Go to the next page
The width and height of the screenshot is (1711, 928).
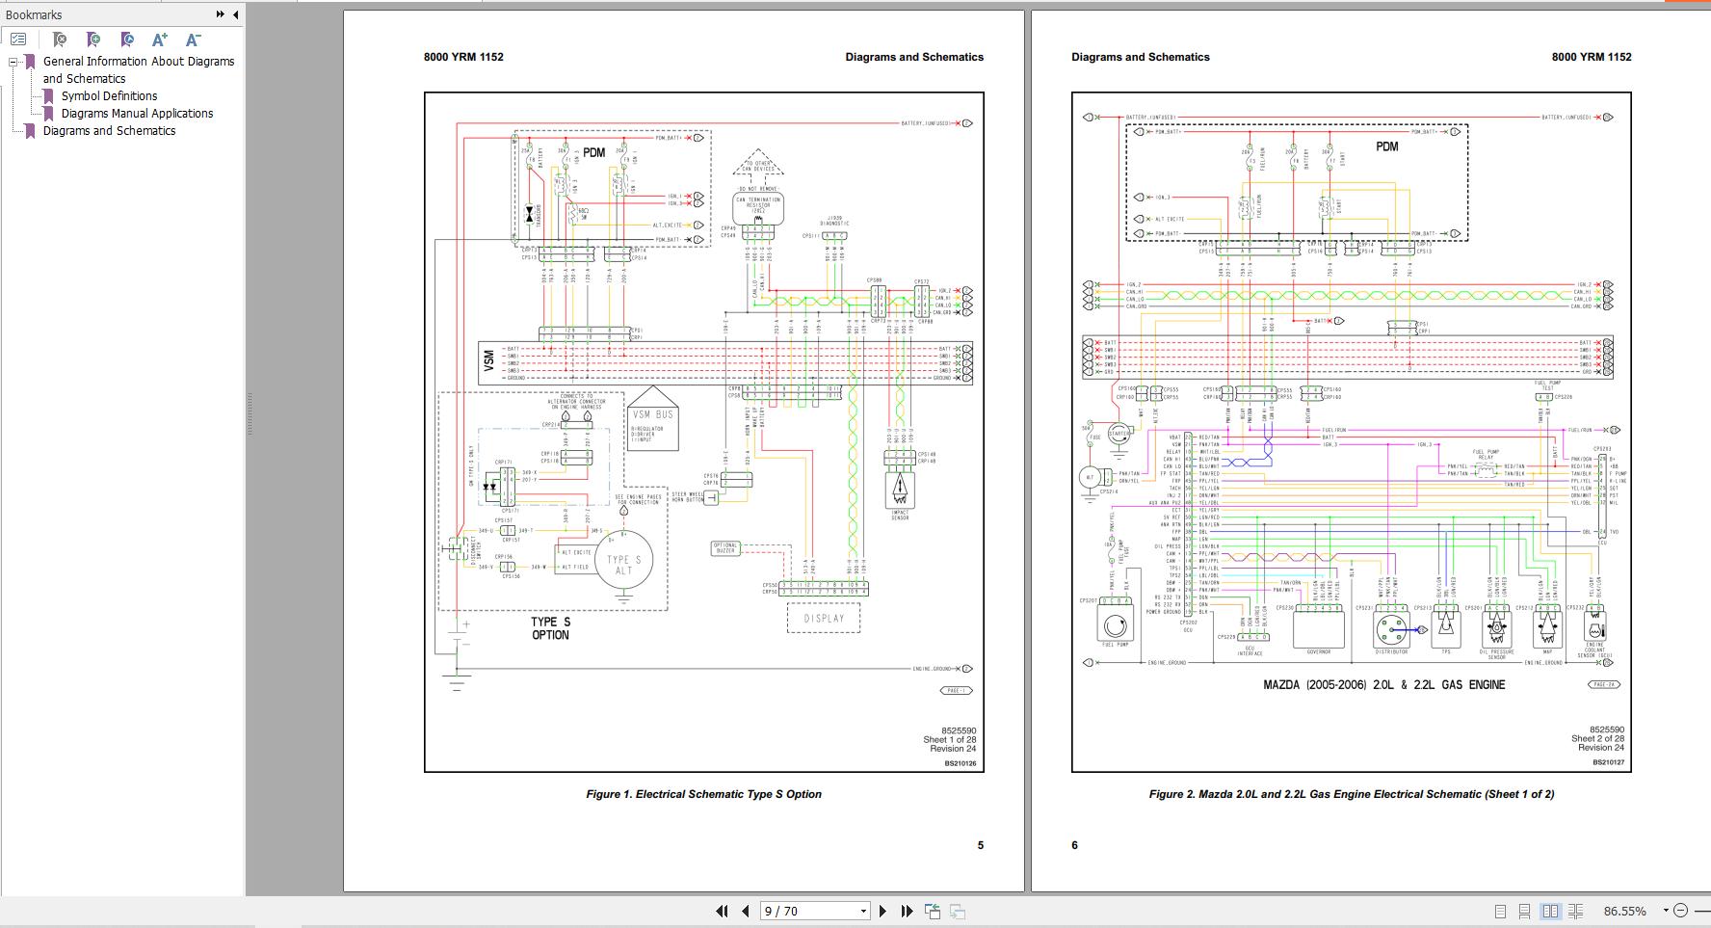[883, 911]
